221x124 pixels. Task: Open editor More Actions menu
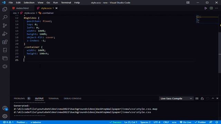point(217,8)
